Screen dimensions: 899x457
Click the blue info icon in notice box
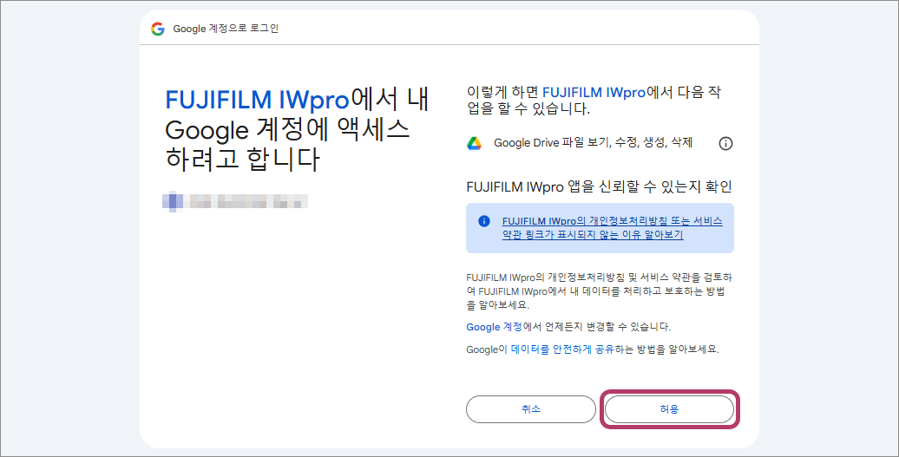pos(484,221)
